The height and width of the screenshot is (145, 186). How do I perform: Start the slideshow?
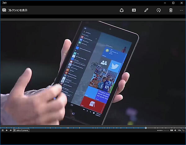[x=134, y=10]
